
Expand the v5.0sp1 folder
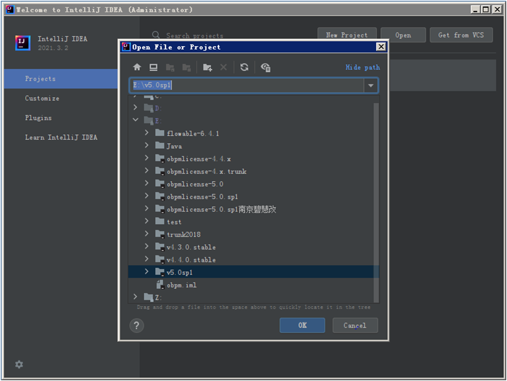tap(147, 272)
